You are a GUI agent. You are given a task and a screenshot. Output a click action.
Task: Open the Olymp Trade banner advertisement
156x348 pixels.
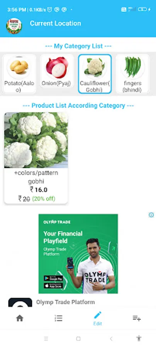click(78, 254)
